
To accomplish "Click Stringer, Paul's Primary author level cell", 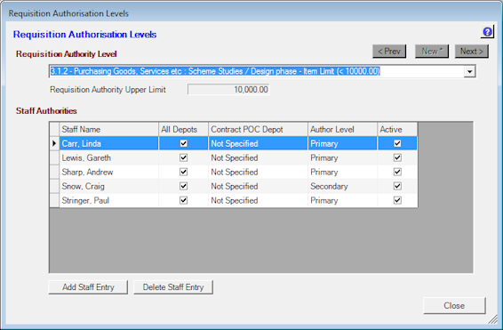I will [x=343, y=200].
